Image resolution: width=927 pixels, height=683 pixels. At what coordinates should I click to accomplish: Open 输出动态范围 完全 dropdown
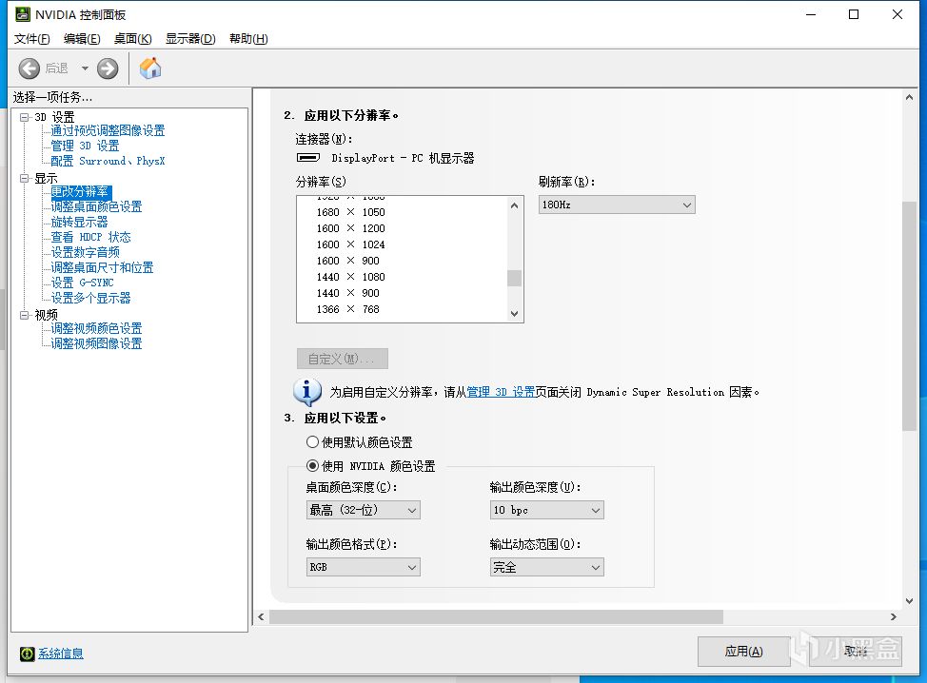point(547,567)
